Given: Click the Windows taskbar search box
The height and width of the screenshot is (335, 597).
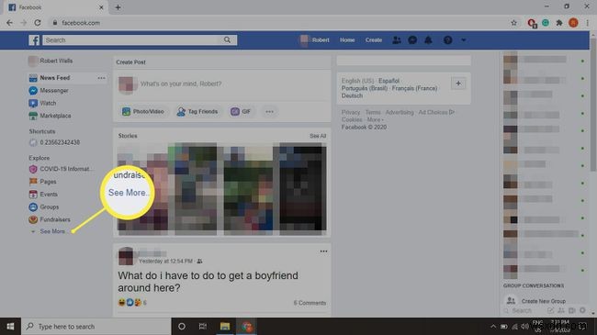Looking at the screenshot, I should coord(96,326).
